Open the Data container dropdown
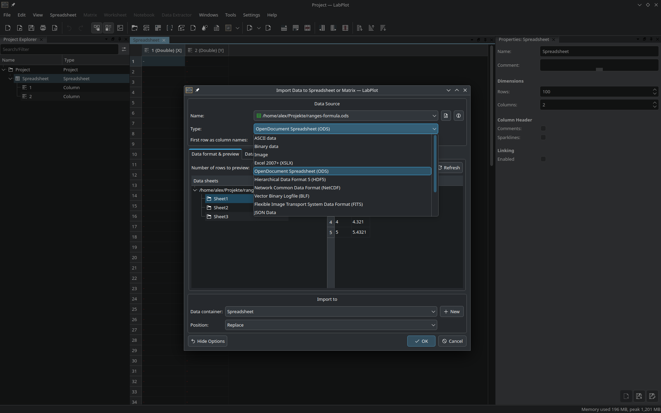Screen dimensions: 661x413 pos(331,311)
